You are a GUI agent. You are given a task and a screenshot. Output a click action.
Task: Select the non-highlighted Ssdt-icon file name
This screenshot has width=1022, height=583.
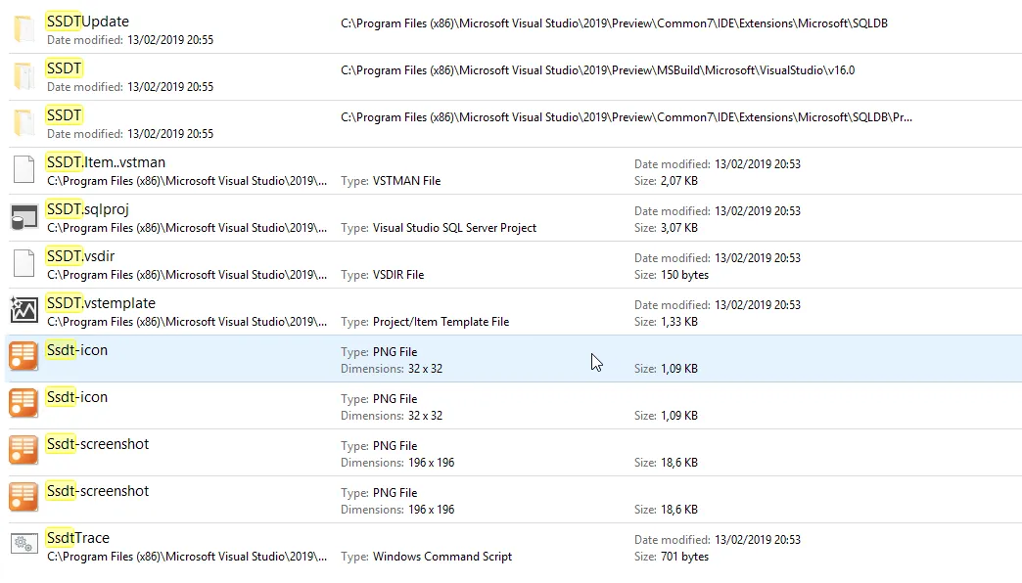(77, 397)
